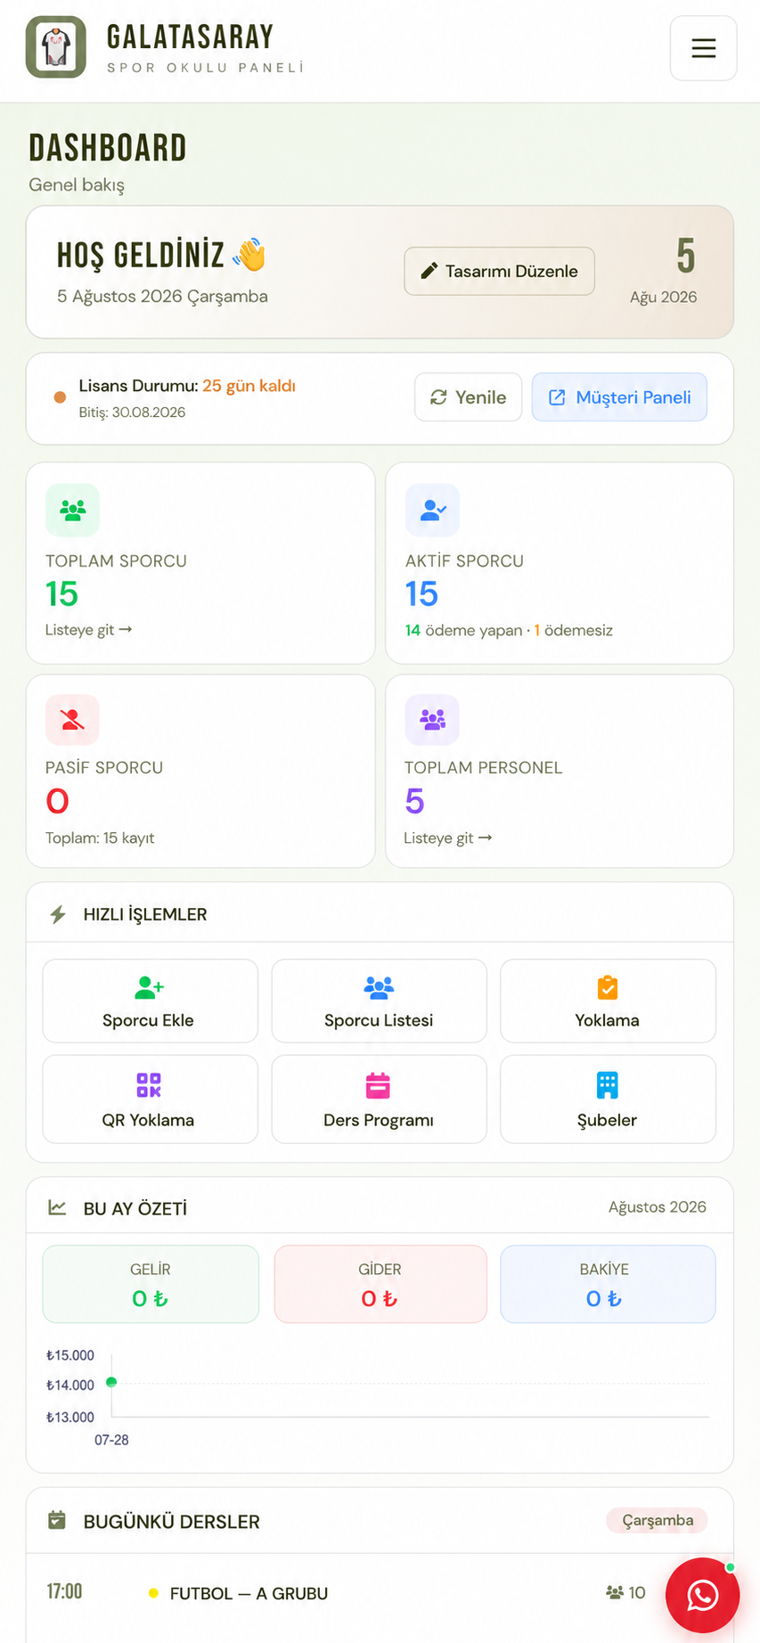This screenshot has height=1643, width=760.
Task: Click the '5 Ağustos 2026 Çarşamba' date text
Action: click(x=162, y=297)
